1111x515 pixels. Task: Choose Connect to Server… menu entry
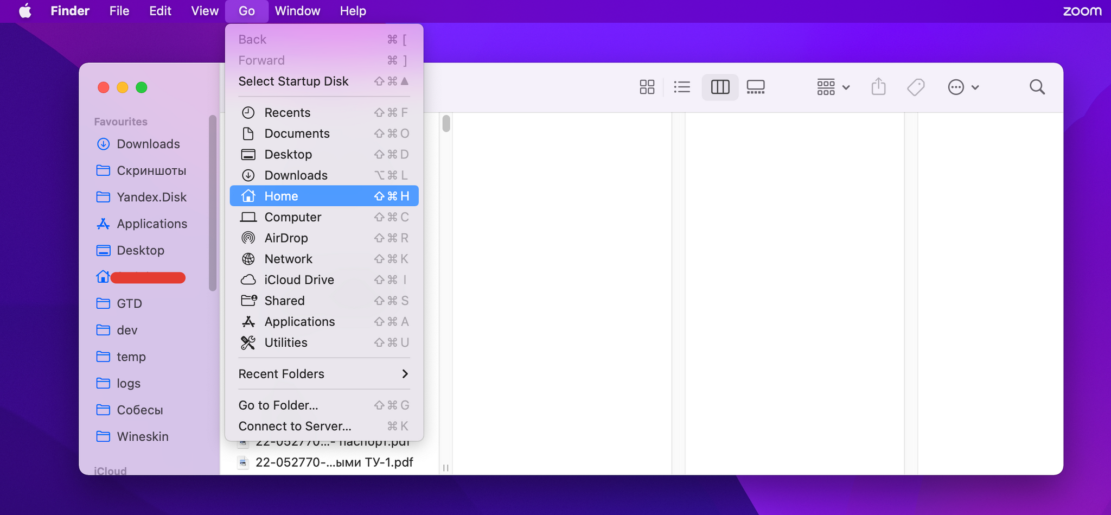[324, 426]
